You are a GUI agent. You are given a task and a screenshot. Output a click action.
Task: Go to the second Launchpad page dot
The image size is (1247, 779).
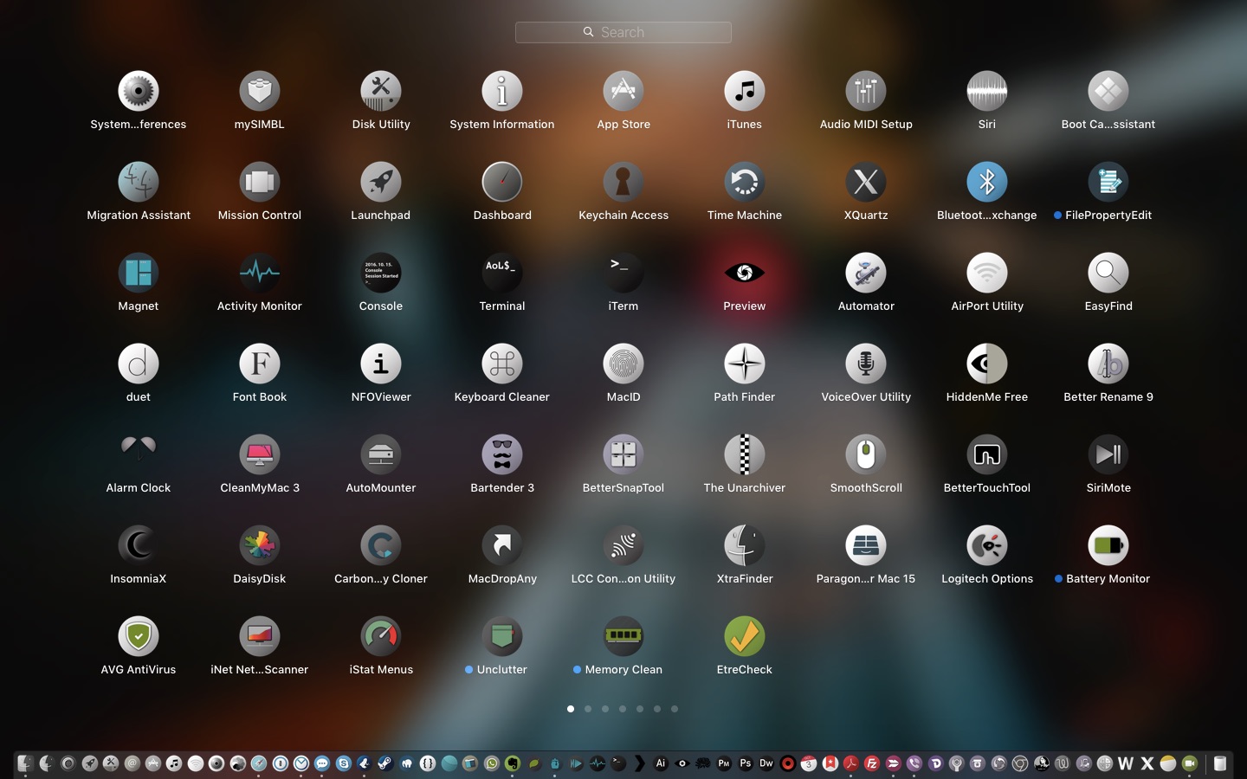(x=588, y=709)
